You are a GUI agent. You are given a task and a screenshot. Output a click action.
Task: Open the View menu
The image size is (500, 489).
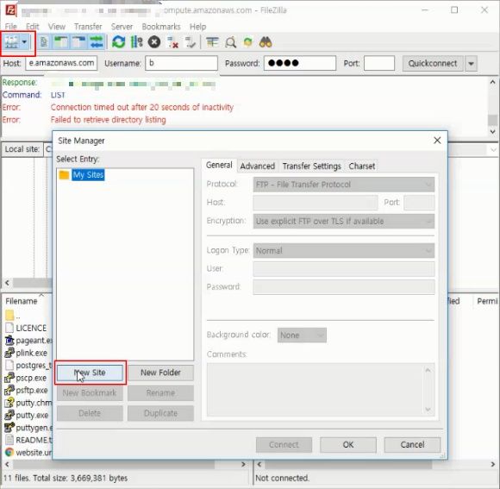(56, 27)
